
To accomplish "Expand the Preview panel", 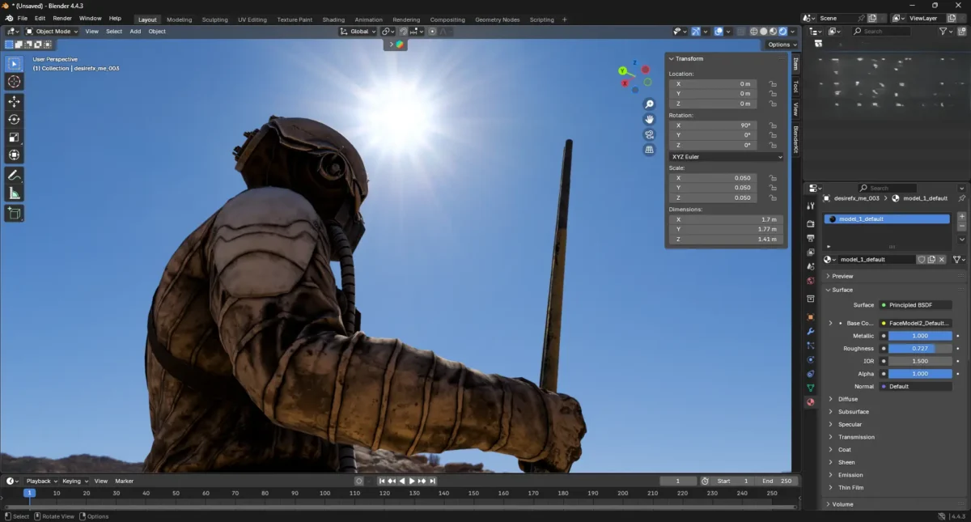I will 842,276.
